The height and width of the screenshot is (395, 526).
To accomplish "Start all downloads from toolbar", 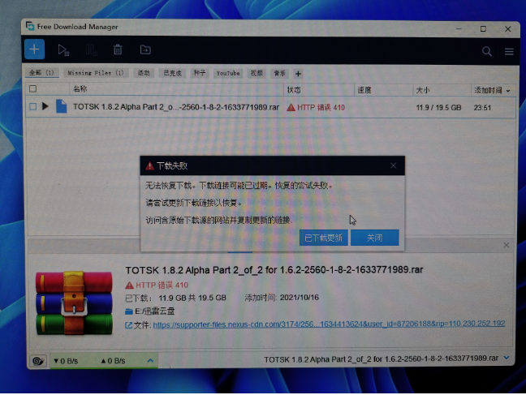I will (63, 50).
